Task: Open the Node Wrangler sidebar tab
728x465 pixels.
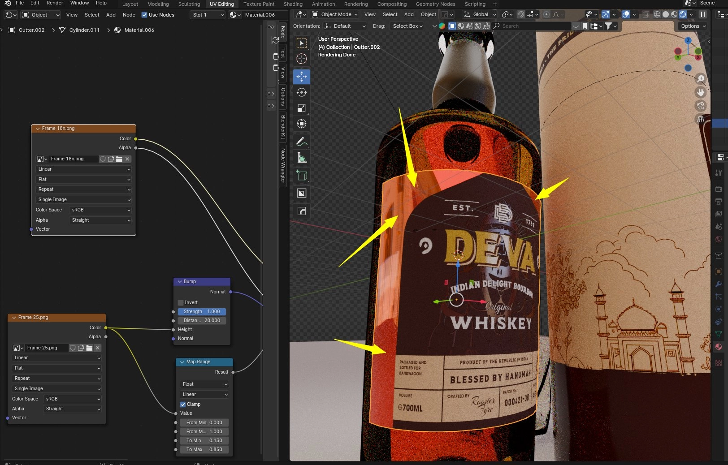Action: tap(283, 166)
